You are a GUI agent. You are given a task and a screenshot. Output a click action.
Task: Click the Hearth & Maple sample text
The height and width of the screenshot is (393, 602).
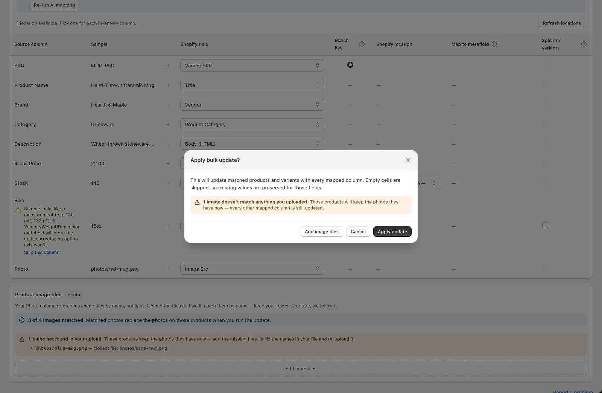(109, 105)
